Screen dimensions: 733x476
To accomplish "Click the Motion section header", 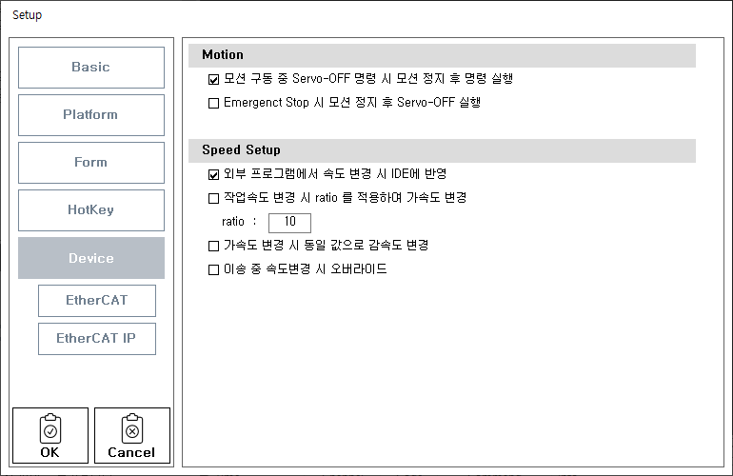I will click(x=223, y=55).
